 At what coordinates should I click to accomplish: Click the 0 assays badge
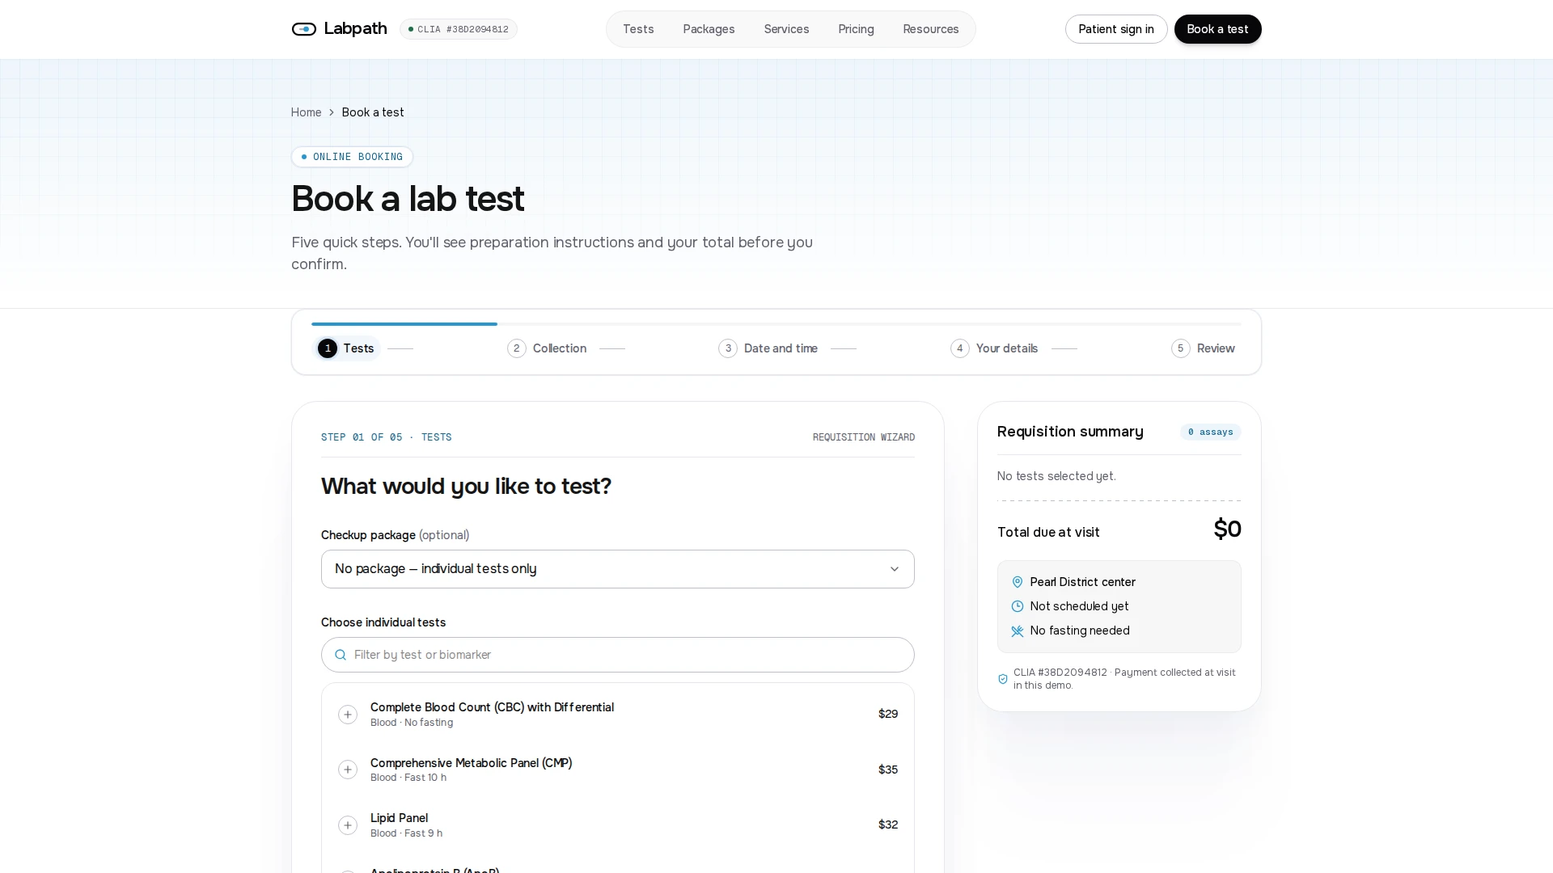(1211, 432)
